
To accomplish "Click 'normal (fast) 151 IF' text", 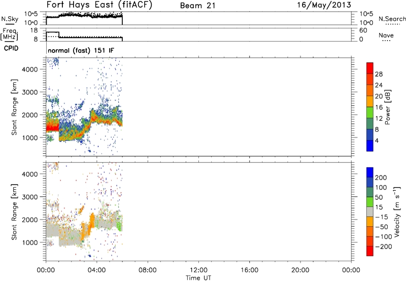I will (81, 50).
